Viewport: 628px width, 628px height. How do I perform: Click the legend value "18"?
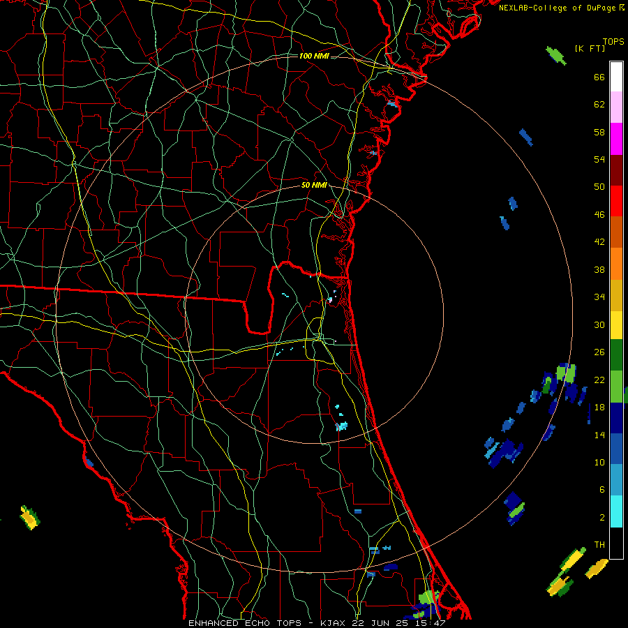599,408
